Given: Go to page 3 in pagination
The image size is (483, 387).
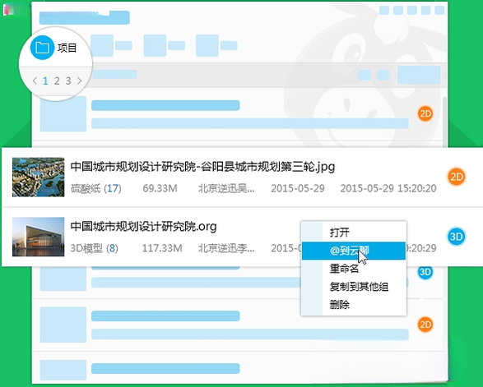Looking at the screenshot, I should (68, 81).
